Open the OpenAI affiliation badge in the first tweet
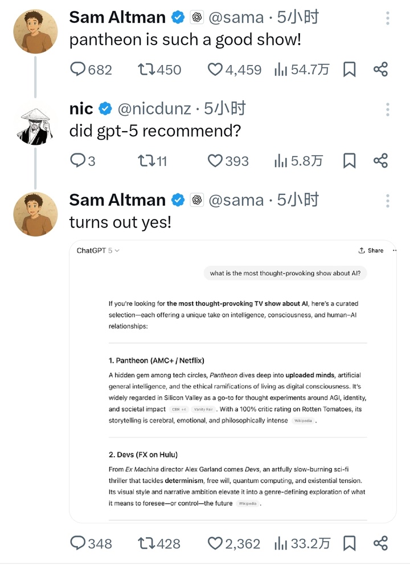This screenshot has width=410, height=565. (x=197, y=17)
